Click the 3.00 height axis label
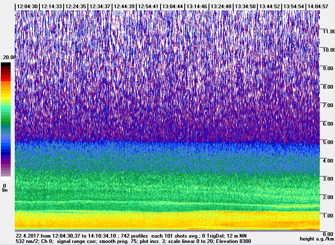 pyautogui.click(x=327, y=179)
